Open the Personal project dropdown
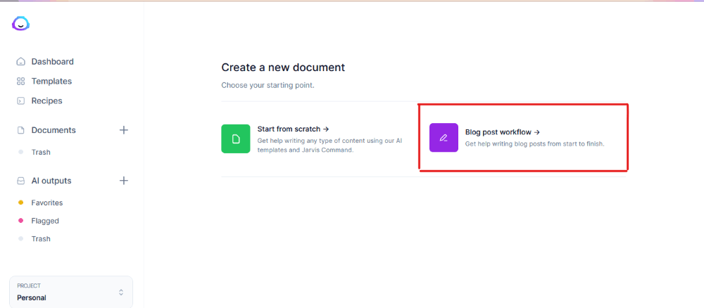The image size is (704, 308). coord(71,292)
